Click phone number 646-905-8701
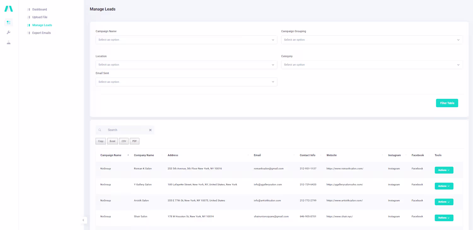This screenshot has width=473, height=230. [x=308, y=217]
